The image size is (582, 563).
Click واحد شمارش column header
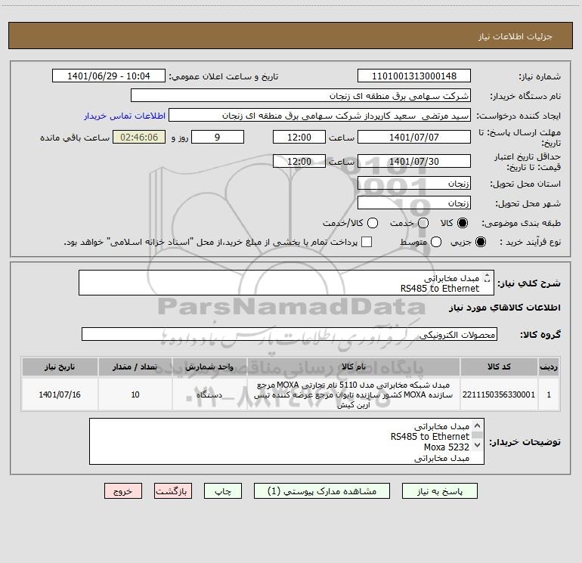pyautogui.click(x=209, y=367)
